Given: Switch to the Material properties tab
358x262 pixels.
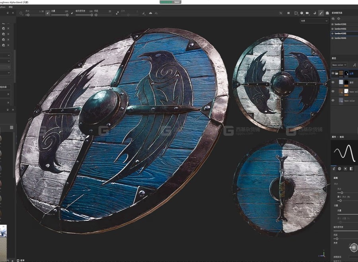Looking at the screenshot, I should (351, 169).
